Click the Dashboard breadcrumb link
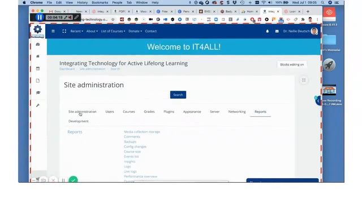Image resolution: width=362 pixels, height=203 pixels. [x=67, y=69]
